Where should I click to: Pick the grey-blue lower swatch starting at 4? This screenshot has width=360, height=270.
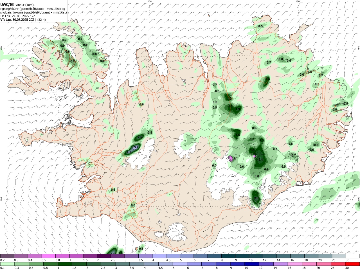click(x=151, y=264)
